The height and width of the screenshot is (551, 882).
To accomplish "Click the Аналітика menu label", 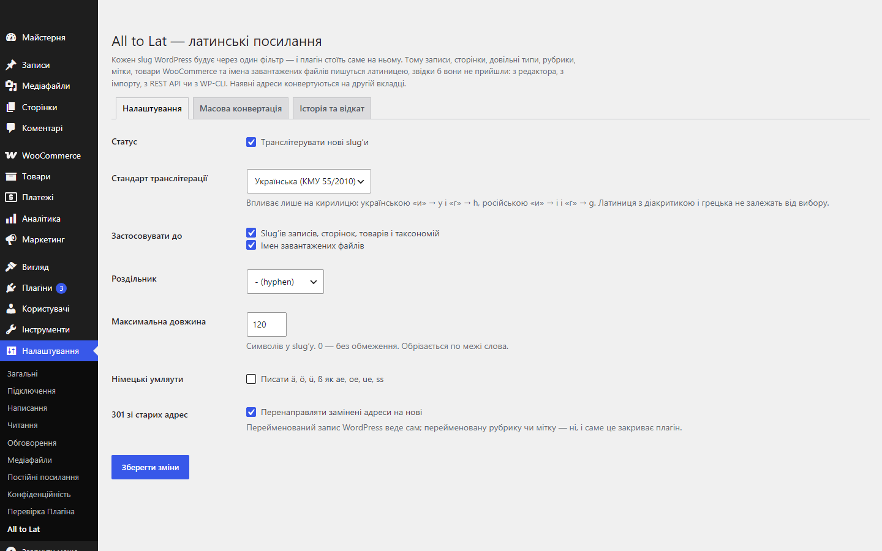I will click(x=41, y=219).
